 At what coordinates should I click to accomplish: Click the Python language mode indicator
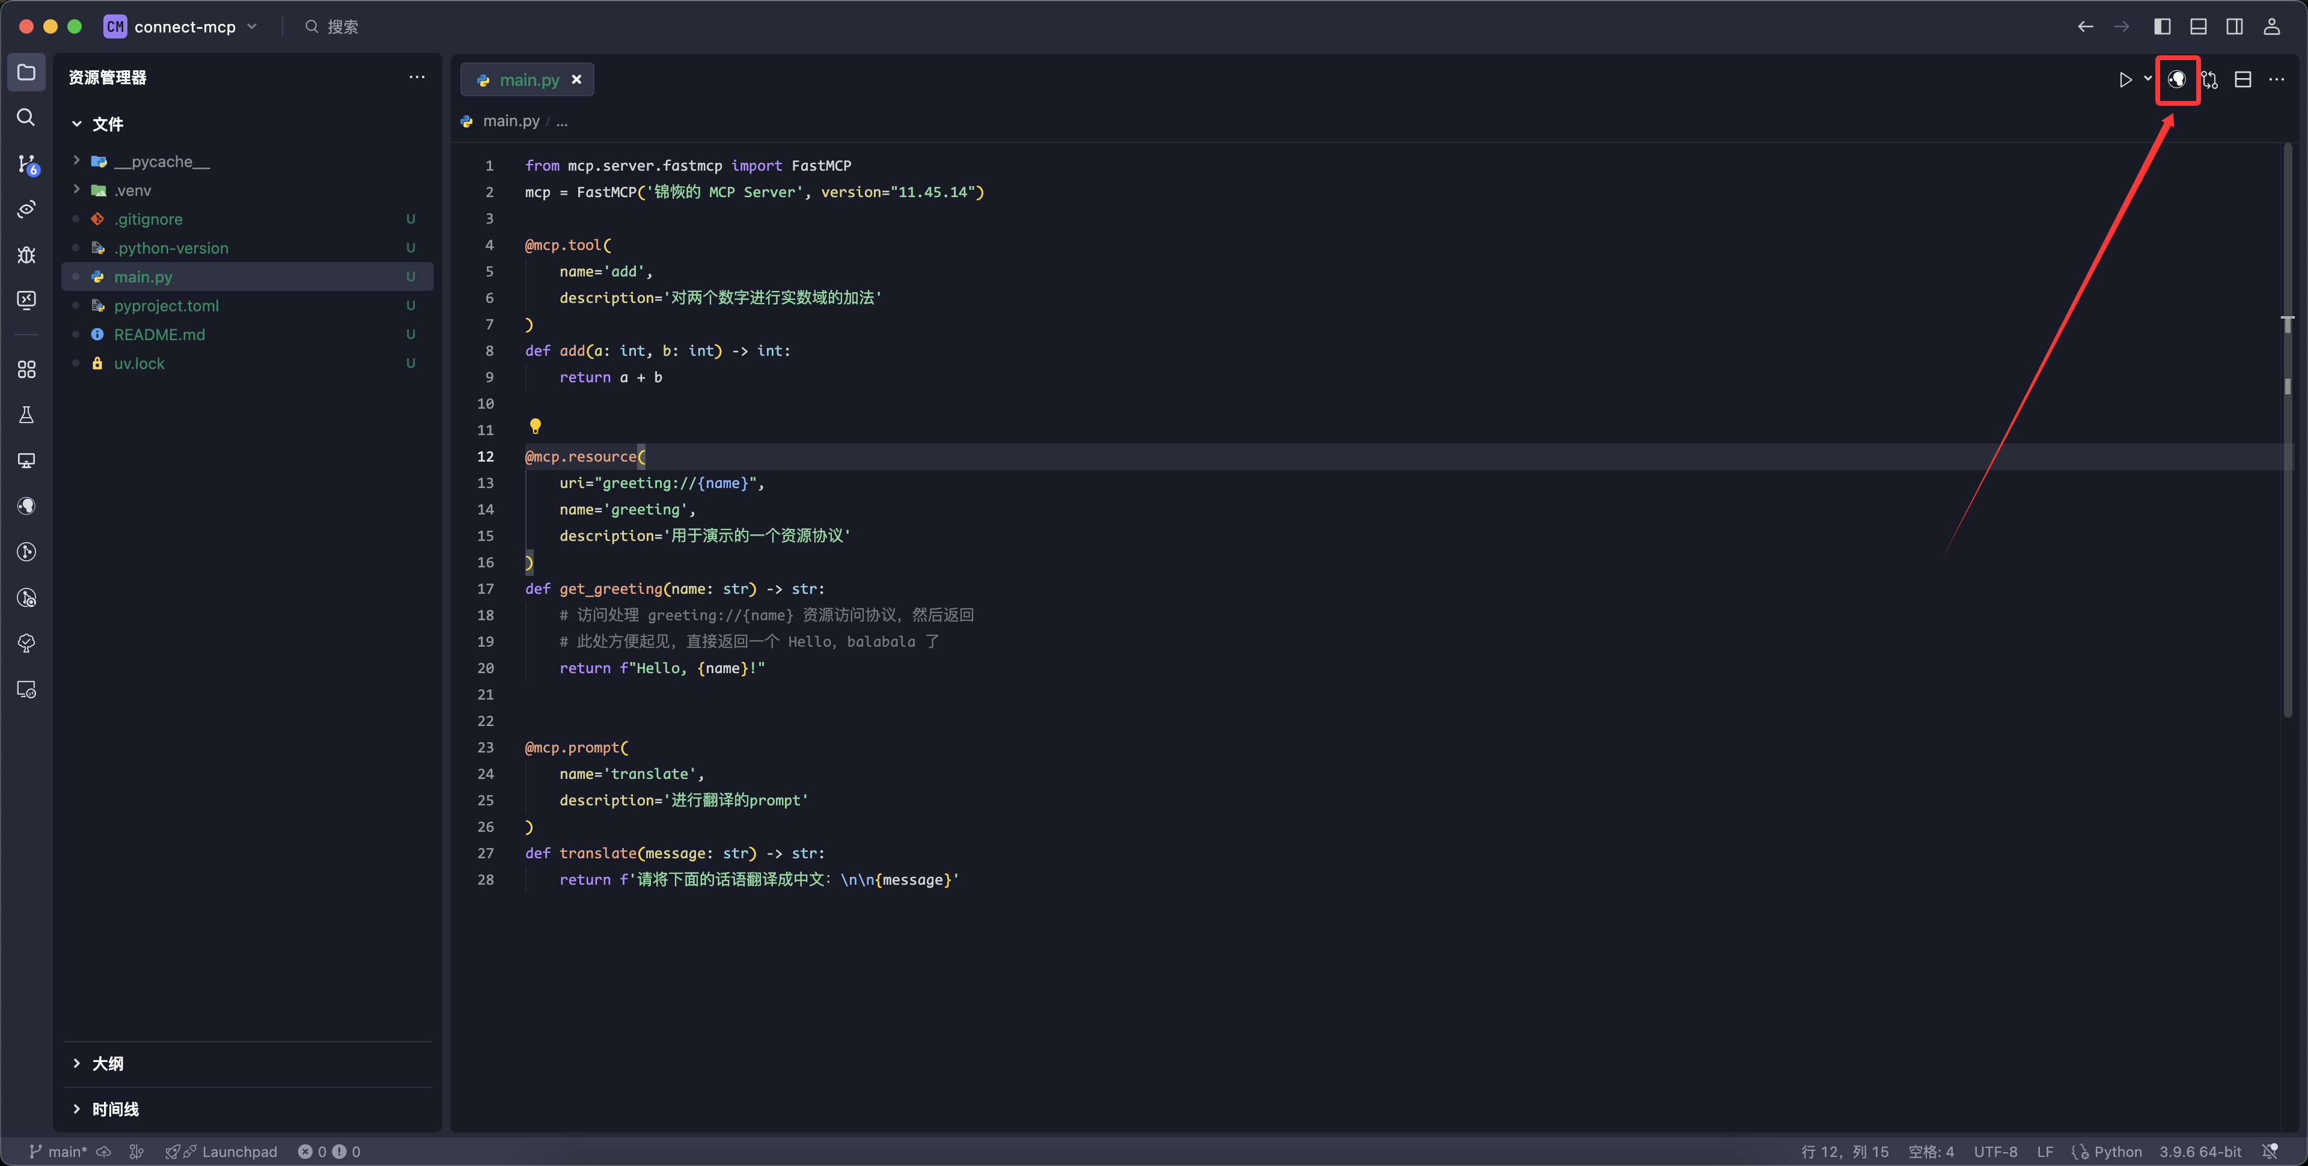pyautogui.click(x=2116, y=1152)
